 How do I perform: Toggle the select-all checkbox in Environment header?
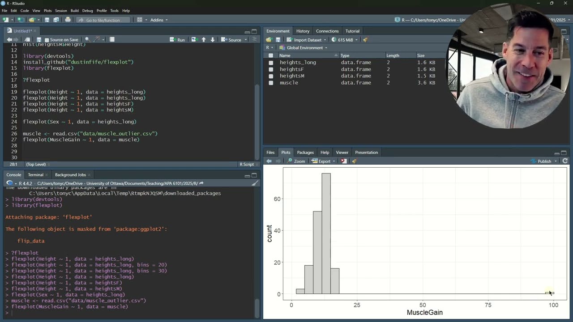pos(271,55)
